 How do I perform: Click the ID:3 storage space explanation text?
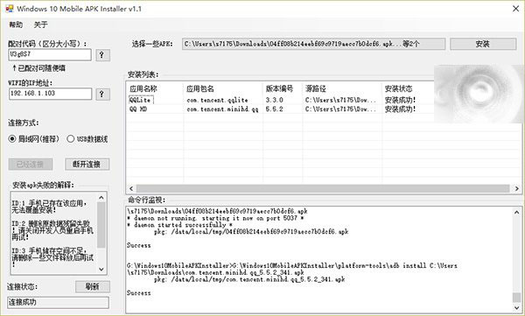pyautogui.click(x=52, y=257)
